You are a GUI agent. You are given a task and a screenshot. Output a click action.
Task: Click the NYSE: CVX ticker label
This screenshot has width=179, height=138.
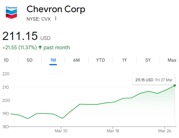pos(39,19)
